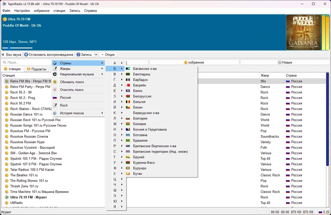The image size is (331, 215).
Task: Show the избранное stations list
Action: click(194, 63)
